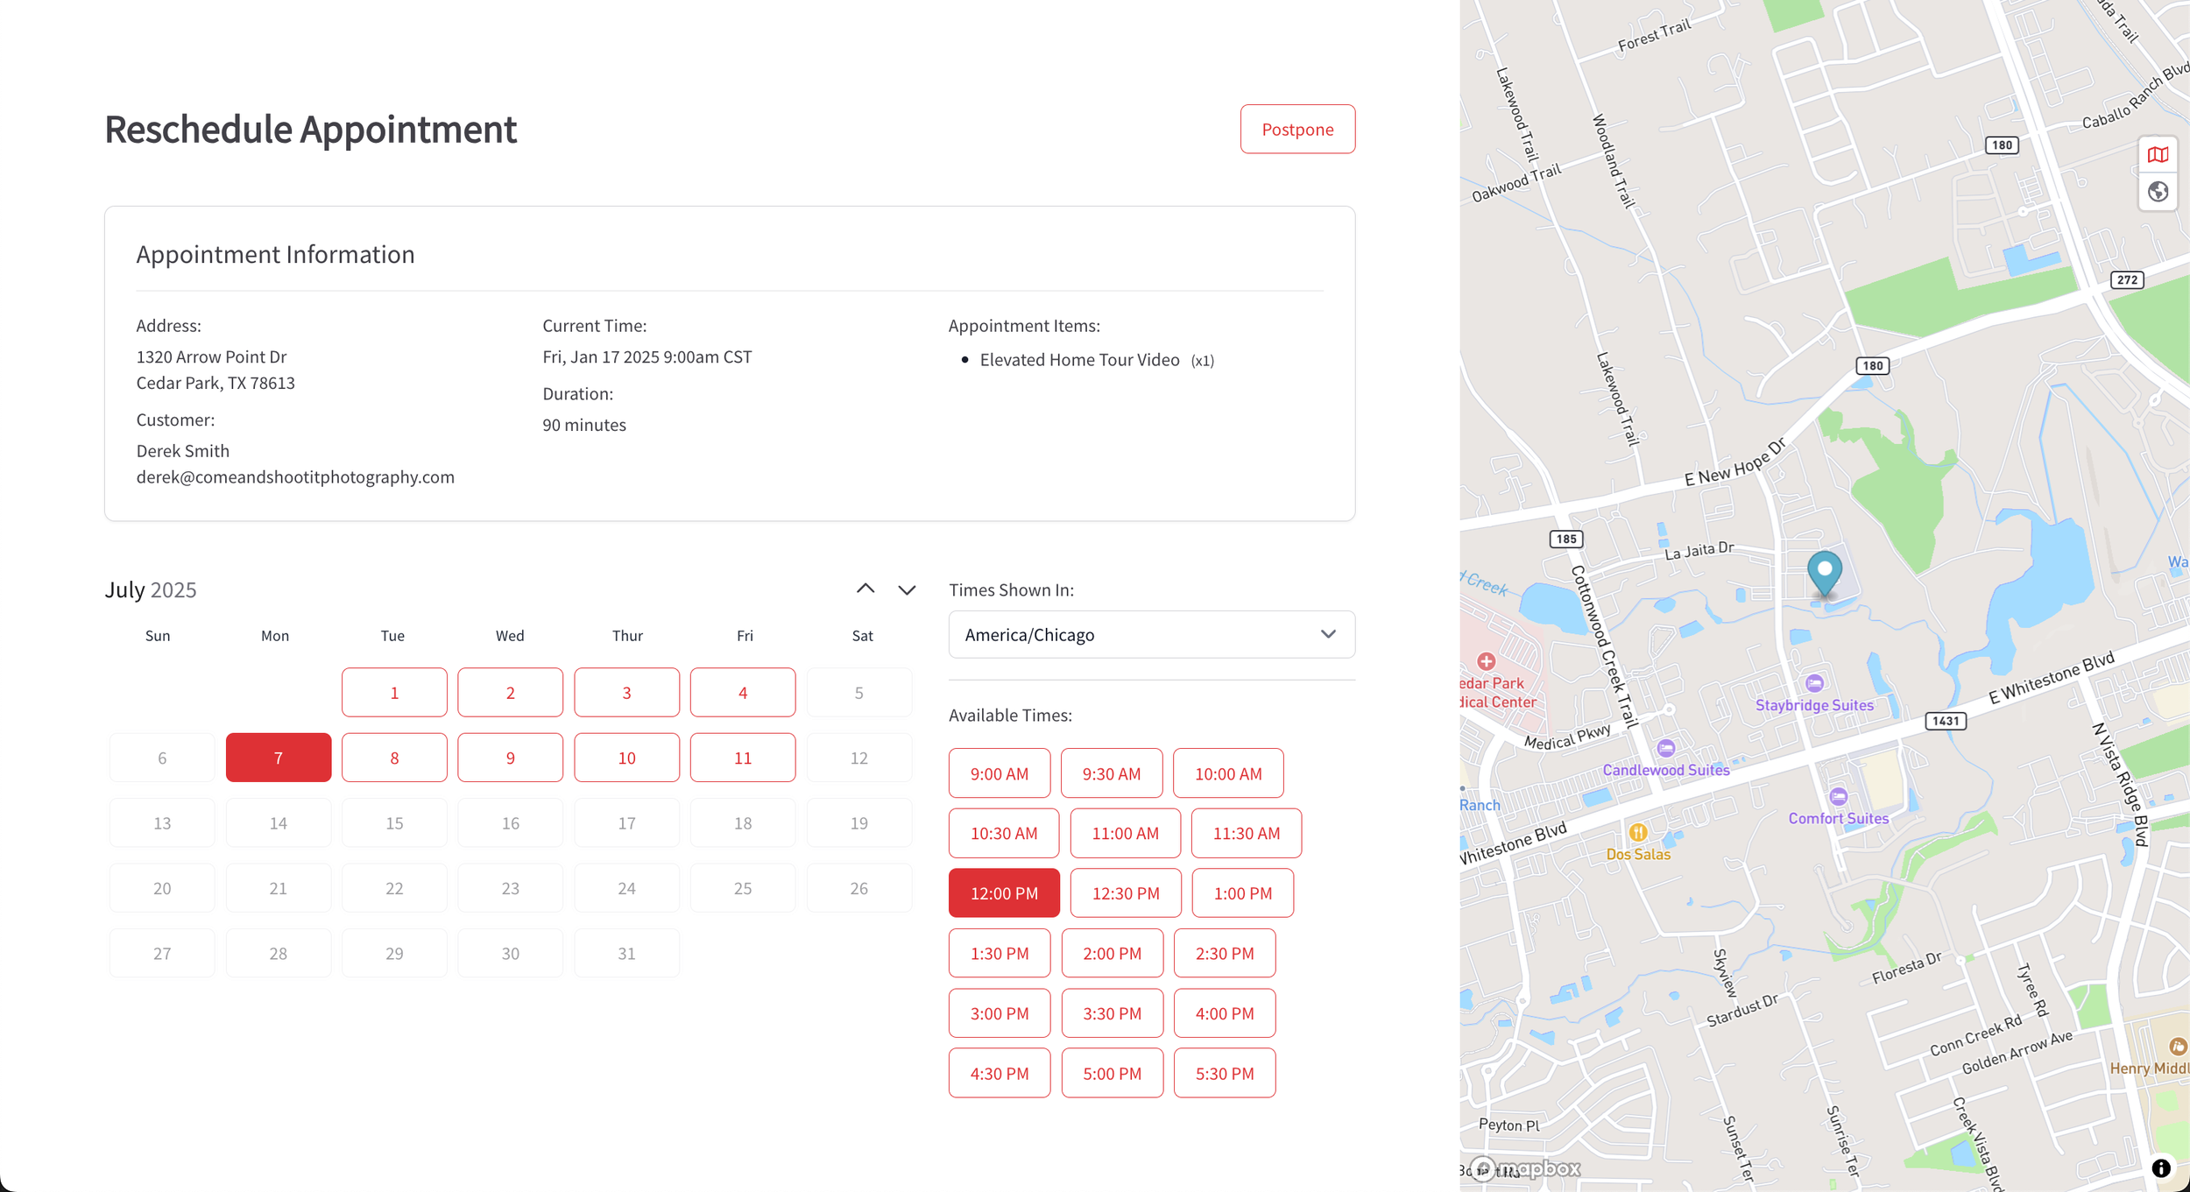Go to previous month with up chevron
This screenshot has height=1192, width=2190.
coord(865,589)
